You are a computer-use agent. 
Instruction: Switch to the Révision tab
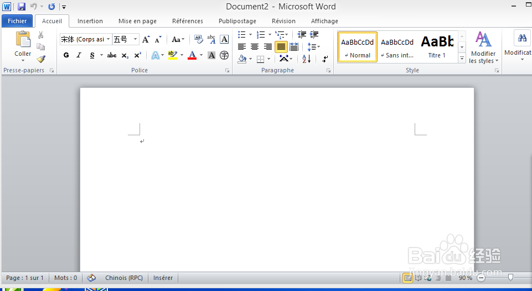coord(283,21)
